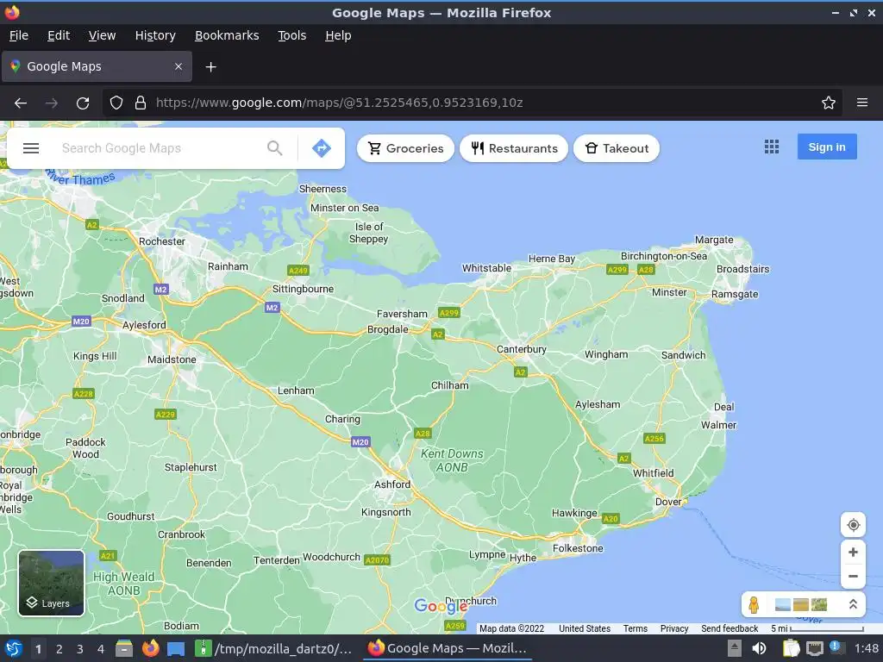Switch to workspace 2 in taskbar
This screenshot has width=883, height=662.
point(59,649)
